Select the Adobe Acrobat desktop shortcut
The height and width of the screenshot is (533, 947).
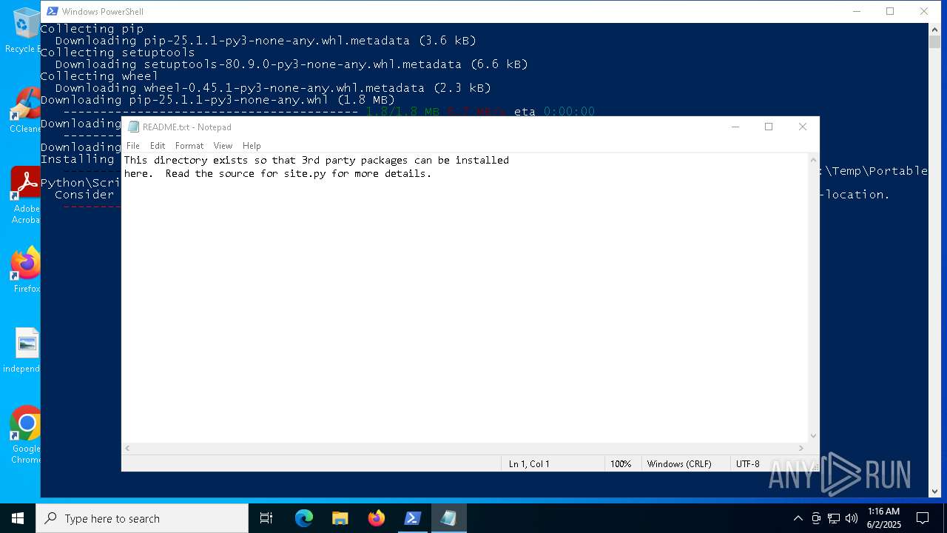point(26,195)
